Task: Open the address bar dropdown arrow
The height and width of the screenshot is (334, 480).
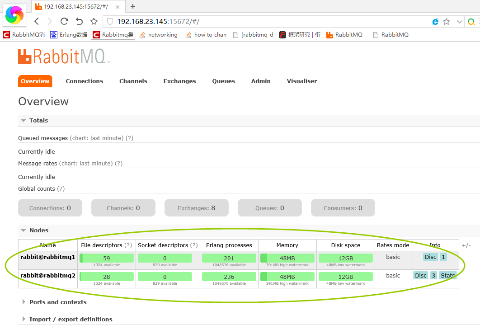Action: tap(460, 22)
